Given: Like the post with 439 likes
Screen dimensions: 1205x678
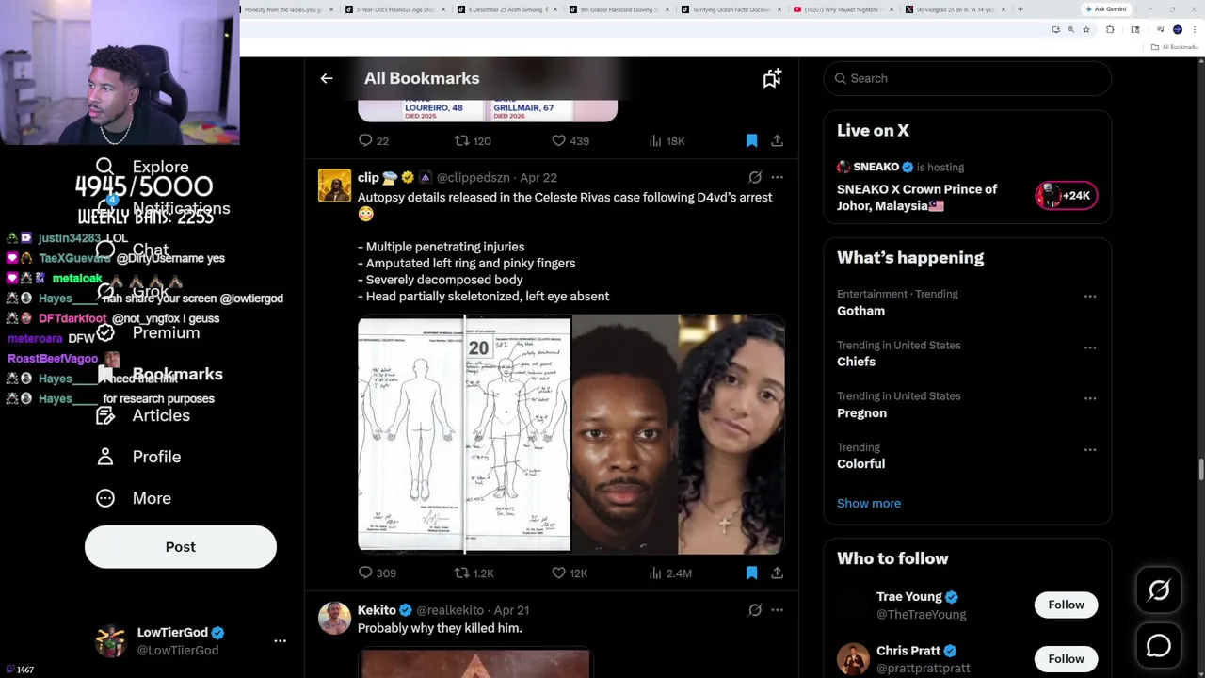Looking at the screenshot, I should [x=558, y=140].
